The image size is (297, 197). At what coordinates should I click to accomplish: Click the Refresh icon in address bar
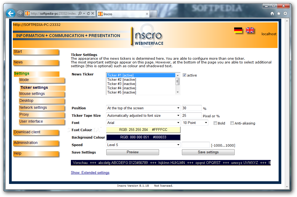point(88,13)
